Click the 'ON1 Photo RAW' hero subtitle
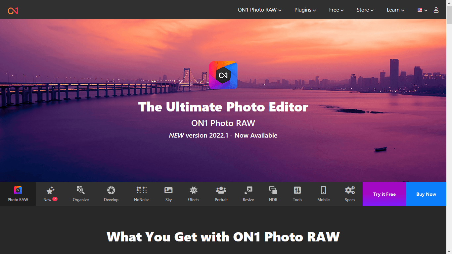Image resolution: width=452 pixels, height=254 pixels. click(223, 123)
